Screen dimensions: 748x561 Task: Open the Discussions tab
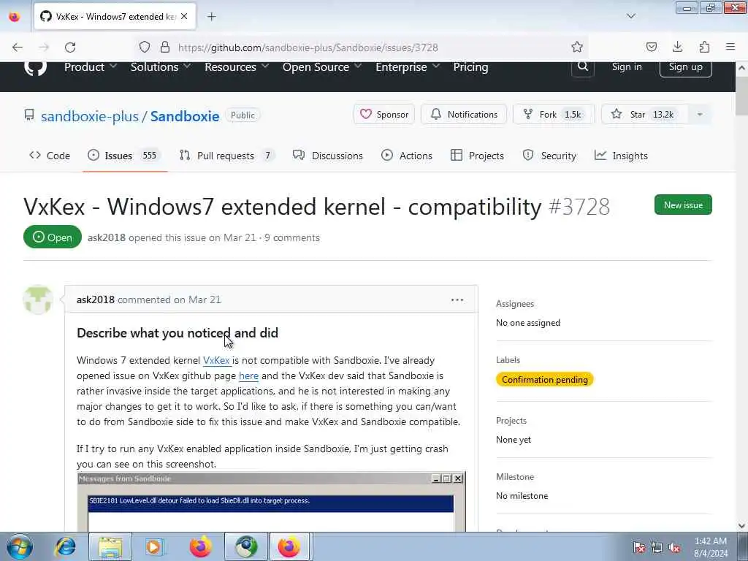point(328,156)
